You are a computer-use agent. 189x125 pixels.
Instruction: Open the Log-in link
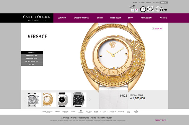[141, 3]
